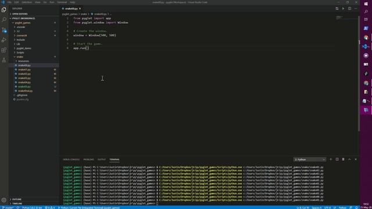Click the Spaces: 4 indentation setting
The height and width of the screenshot is (209, 372).
coord(316,208)
